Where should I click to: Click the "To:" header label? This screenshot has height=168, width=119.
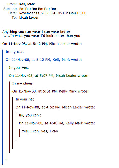14,17
